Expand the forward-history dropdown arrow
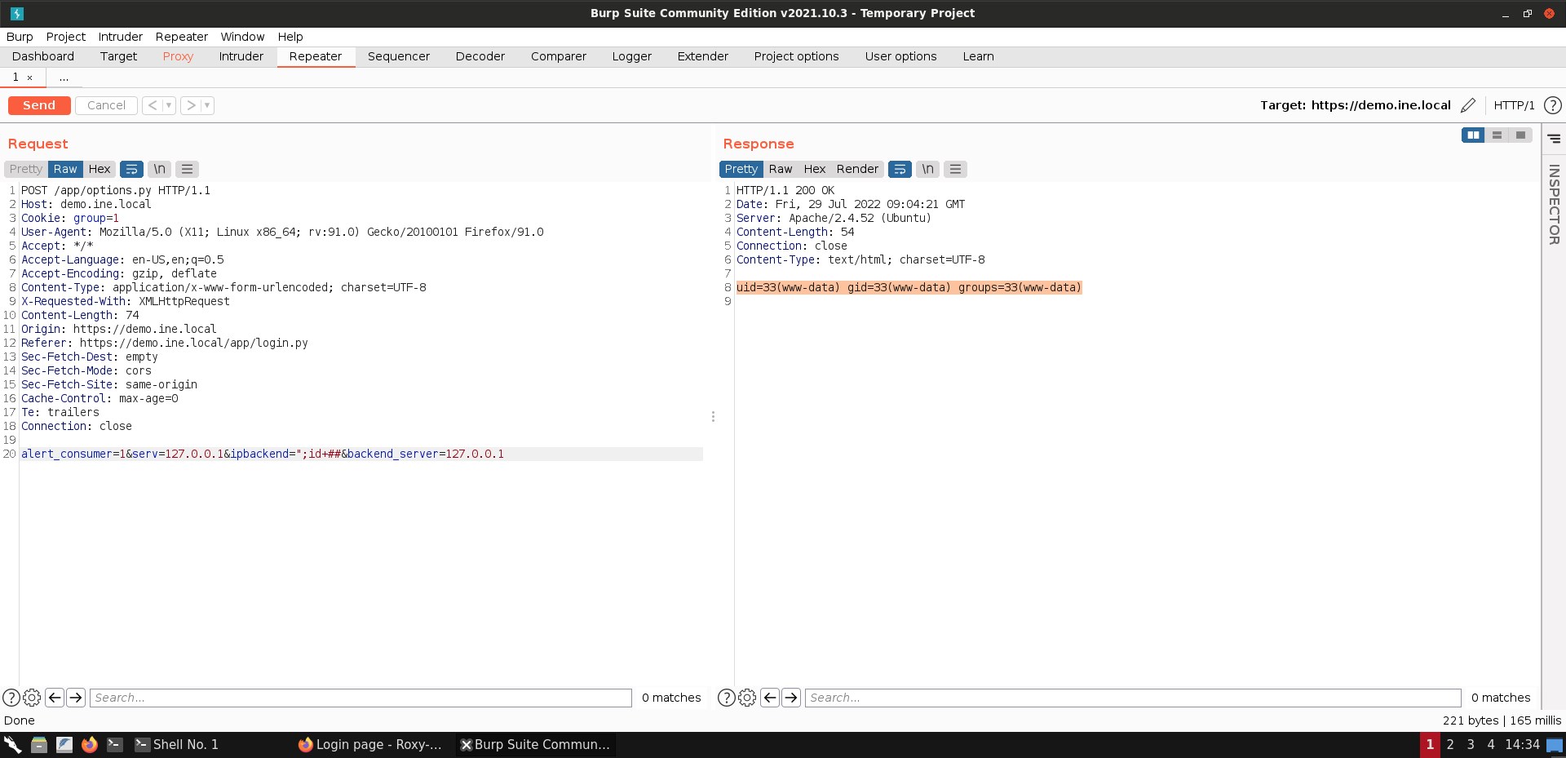The width and height of the screenshot is (1566, 758). click(207, 105)
